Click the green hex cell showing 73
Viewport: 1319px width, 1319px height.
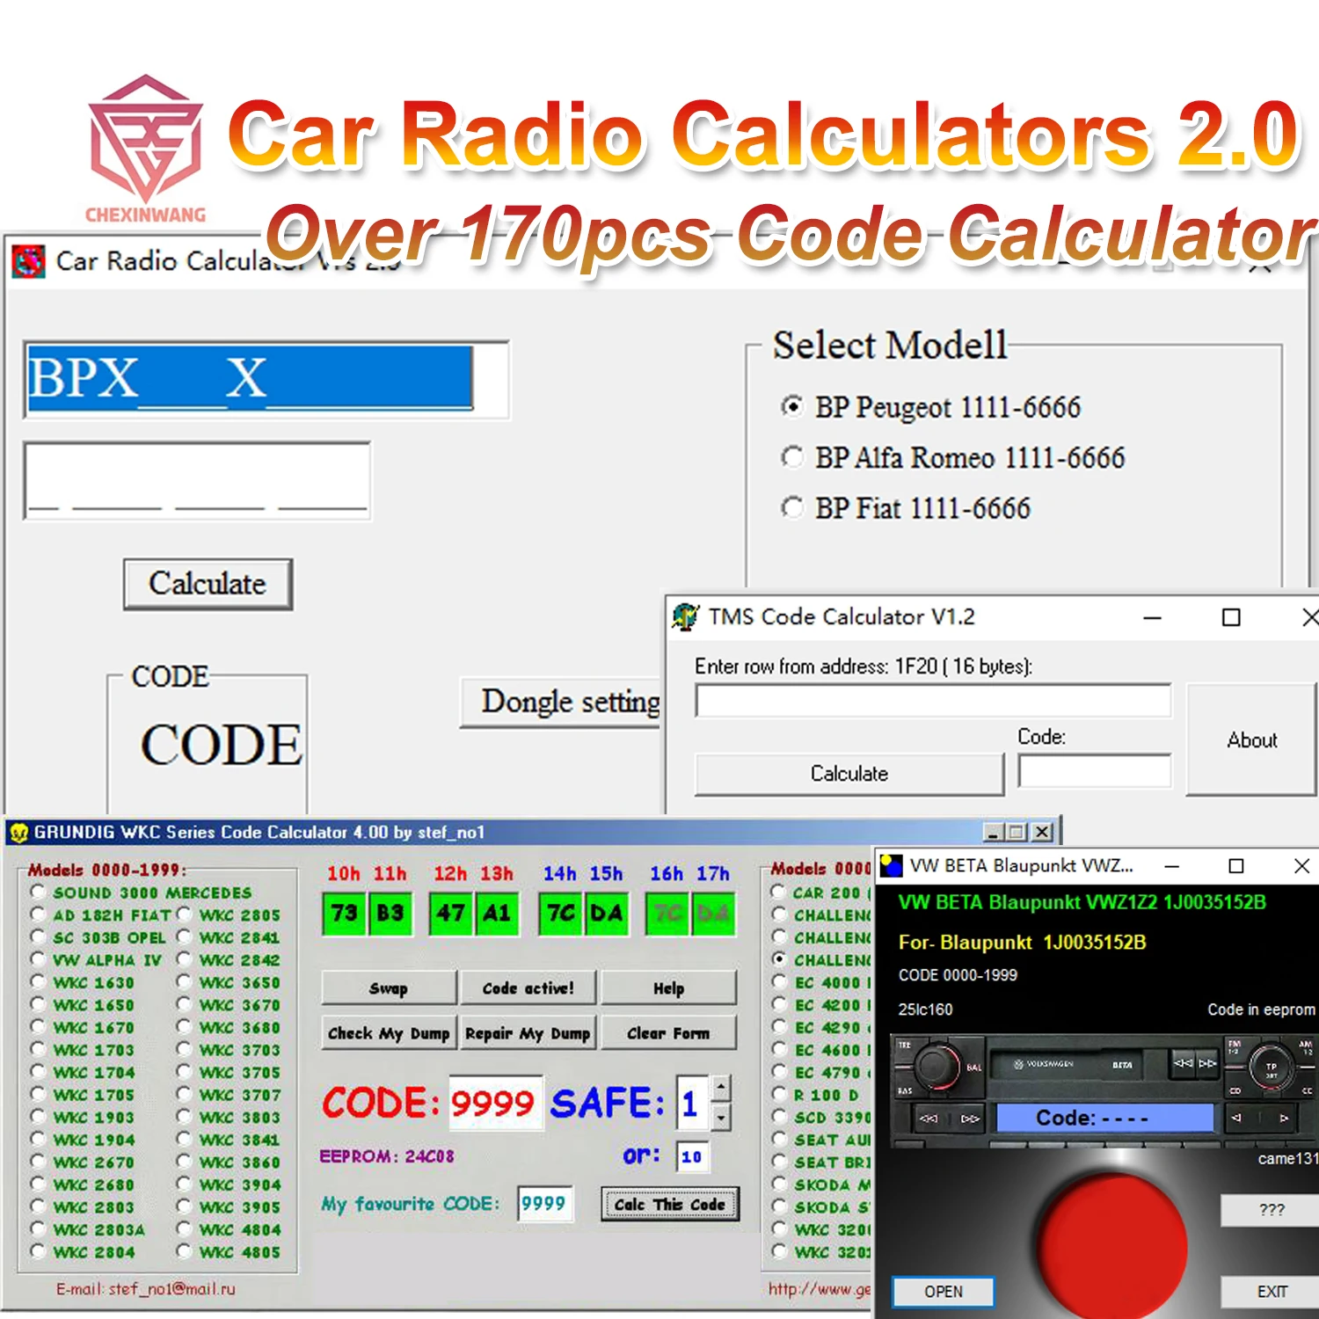343,913
